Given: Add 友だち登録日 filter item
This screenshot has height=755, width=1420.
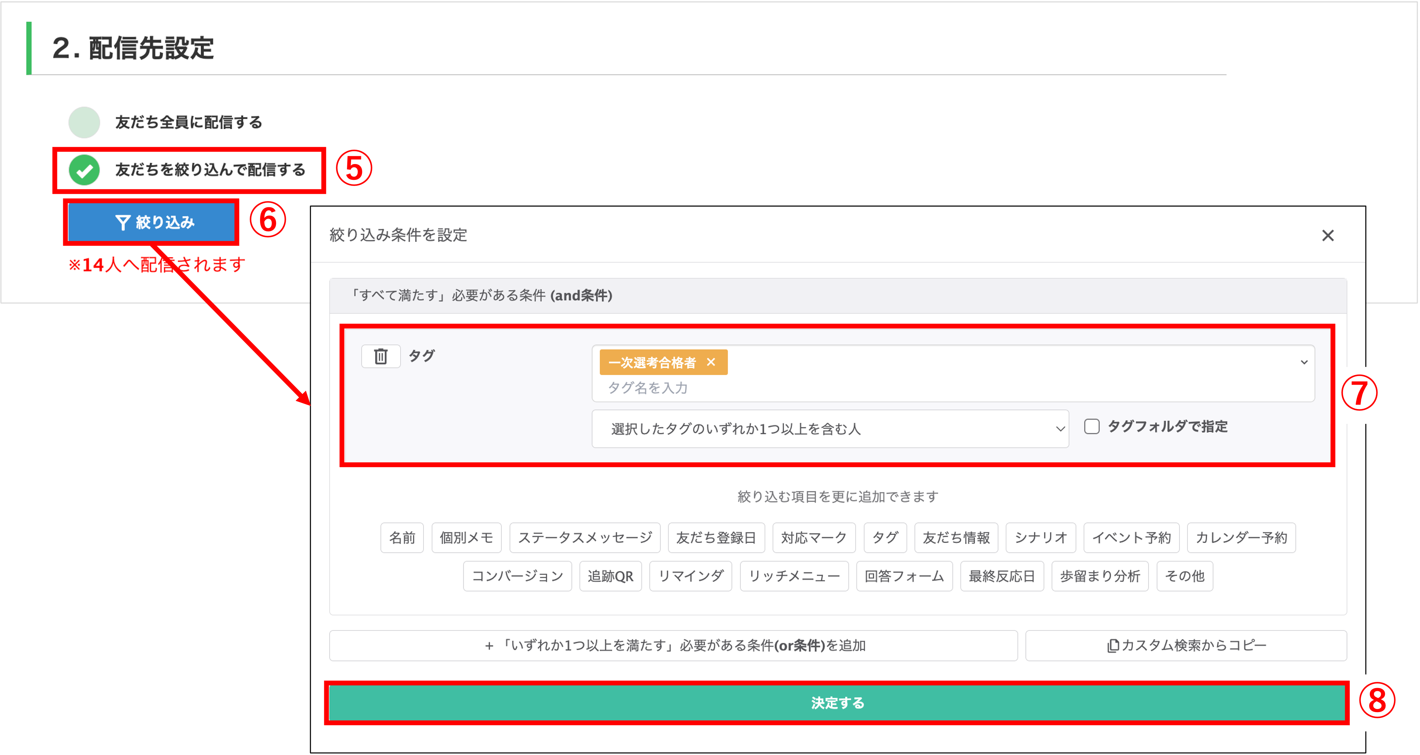Looking at the screenshot, I should point(715,537).
